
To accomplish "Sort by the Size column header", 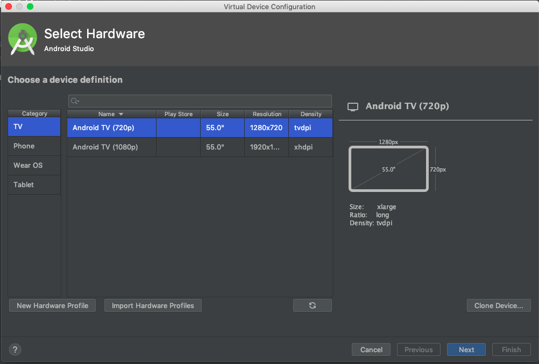I will pyautogui.click(x=222, y=114).
